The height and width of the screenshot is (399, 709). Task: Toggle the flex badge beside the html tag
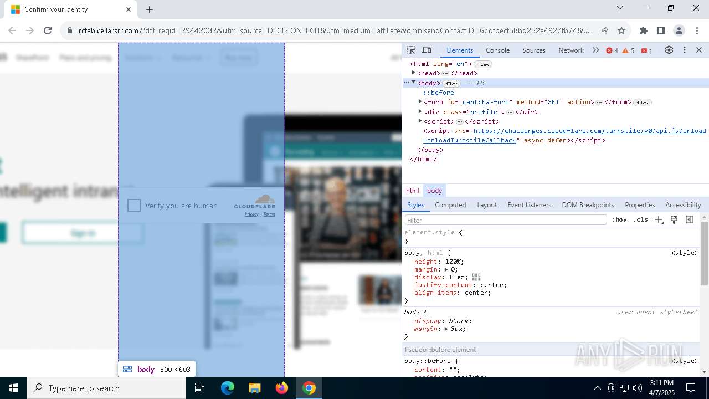[x=483, y=64]
